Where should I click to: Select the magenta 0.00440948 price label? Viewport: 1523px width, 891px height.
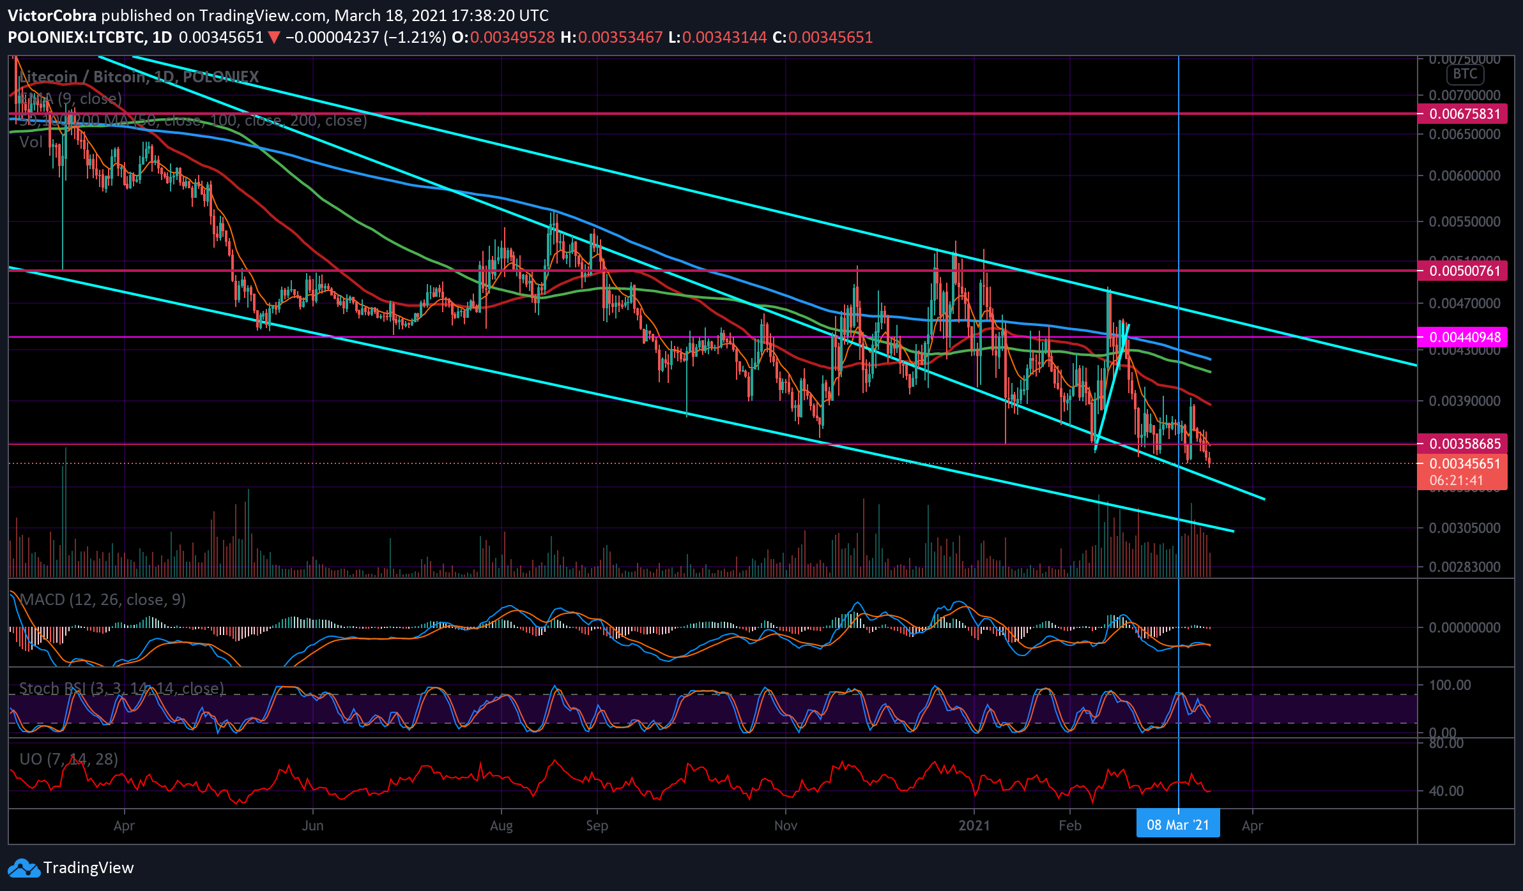pos(1462,337)
